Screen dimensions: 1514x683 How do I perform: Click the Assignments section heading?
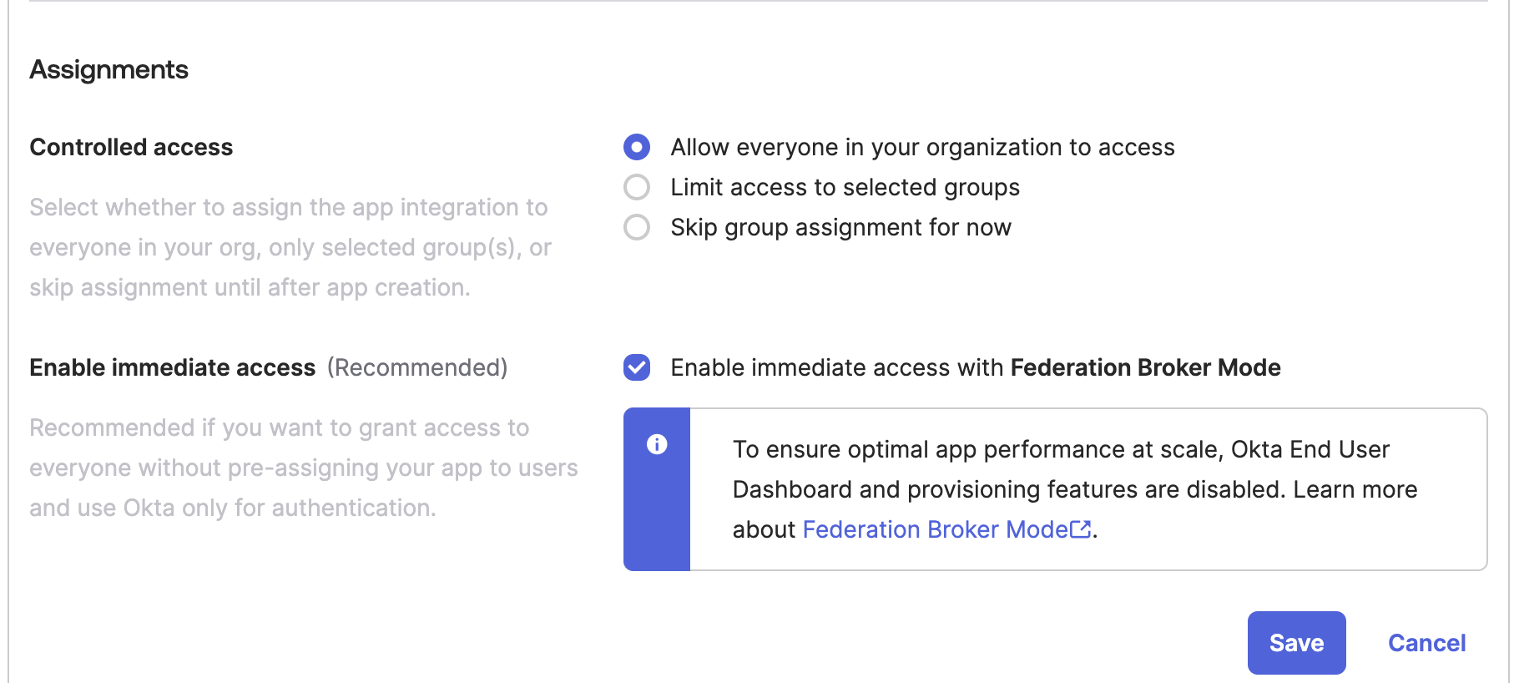tap(109, 69)
